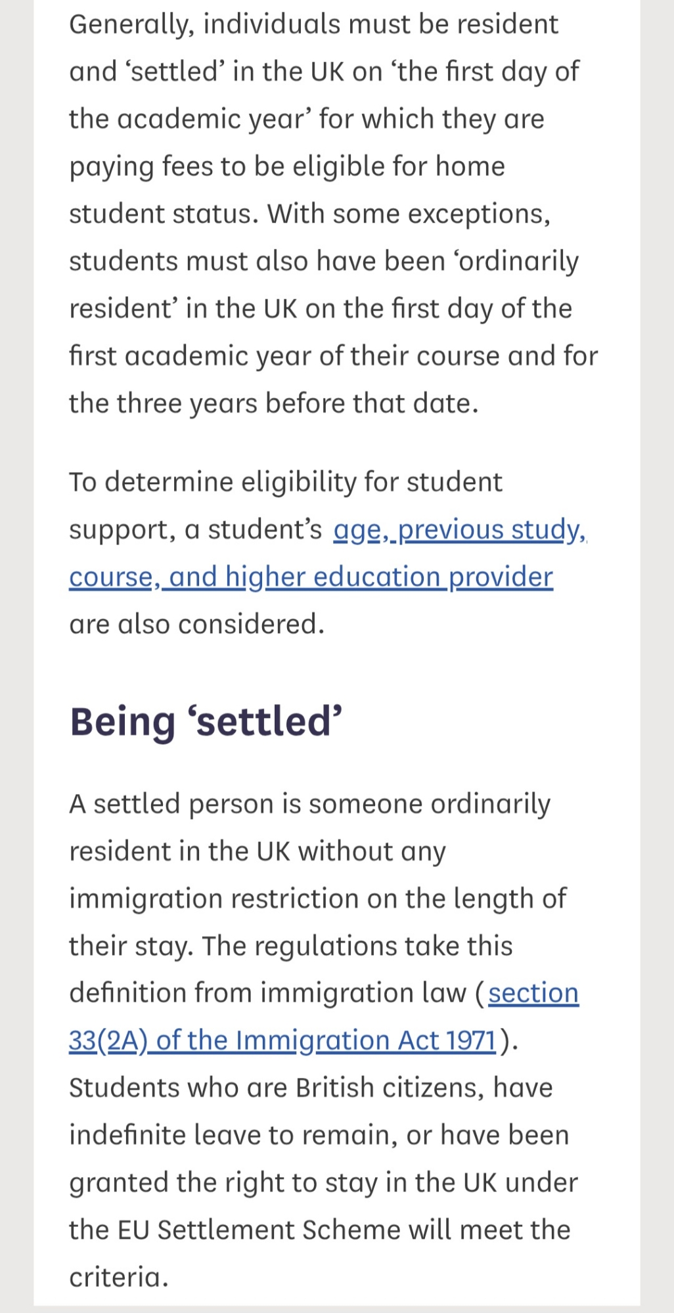Click the 'student status. With some exceptions' line
This screenshot has height=1313, width=674.
[309, 214]
